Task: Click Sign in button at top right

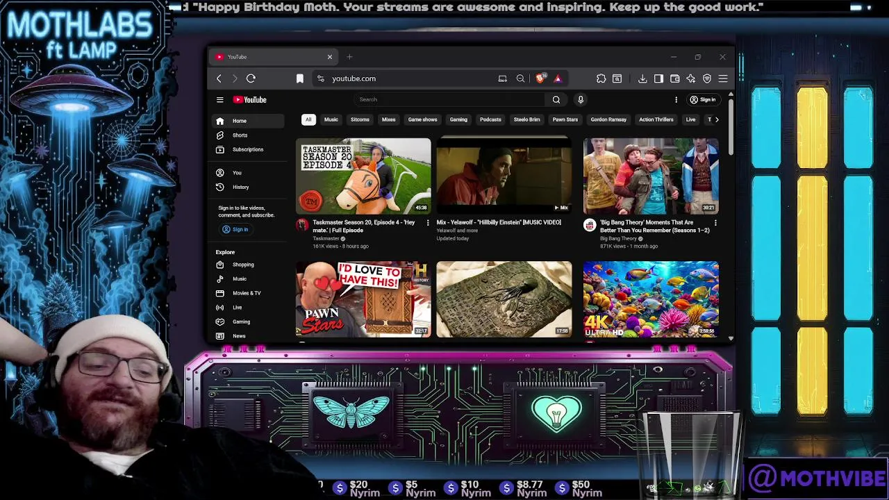Action: click(702, 99)
